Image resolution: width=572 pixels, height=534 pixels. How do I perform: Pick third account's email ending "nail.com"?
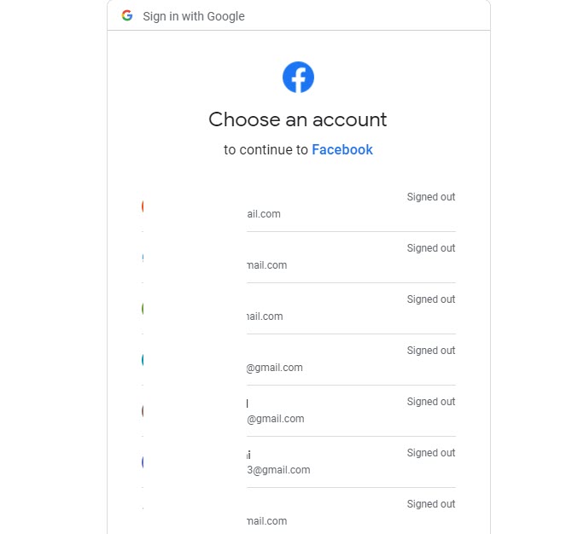coord(265,316)
